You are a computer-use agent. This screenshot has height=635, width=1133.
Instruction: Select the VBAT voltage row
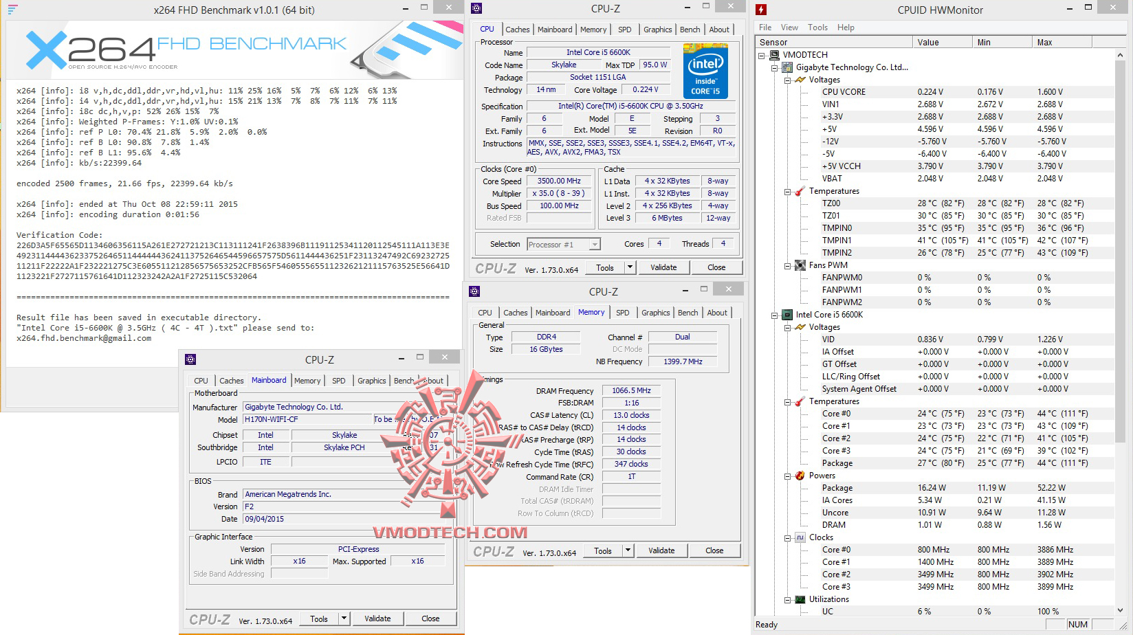(935, 179)
